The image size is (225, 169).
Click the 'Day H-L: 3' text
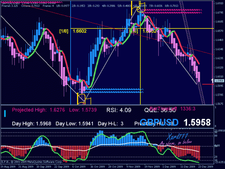tap(111, 124)
